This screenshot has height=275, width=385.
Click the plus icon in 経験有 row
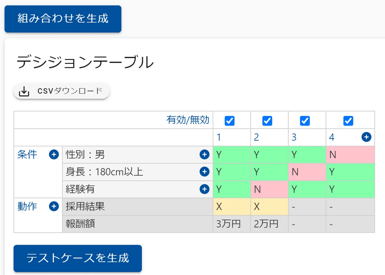point(204,189)
